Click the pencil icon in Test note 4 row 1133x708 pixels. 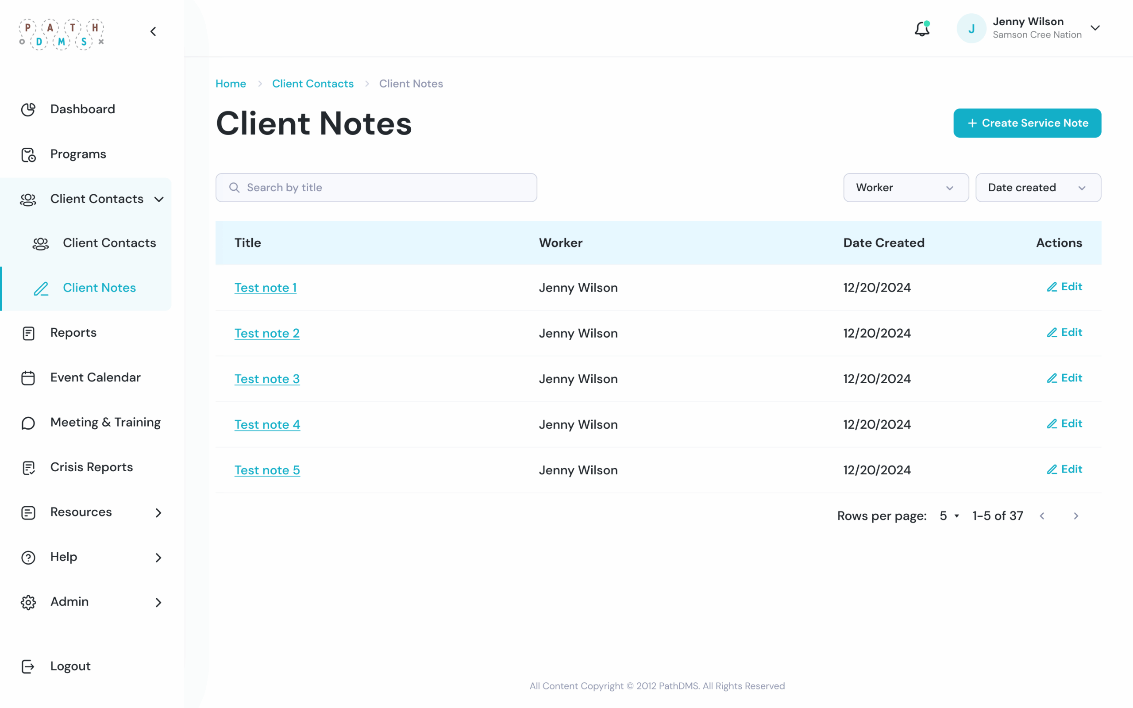[1052, 423]
